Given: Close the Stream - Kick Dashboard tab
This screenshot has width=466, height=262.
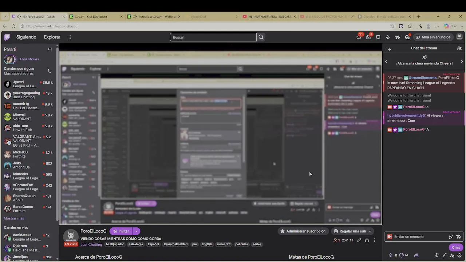Looking at the screenshot, I should pyautogui.click(x=122, y=17).
